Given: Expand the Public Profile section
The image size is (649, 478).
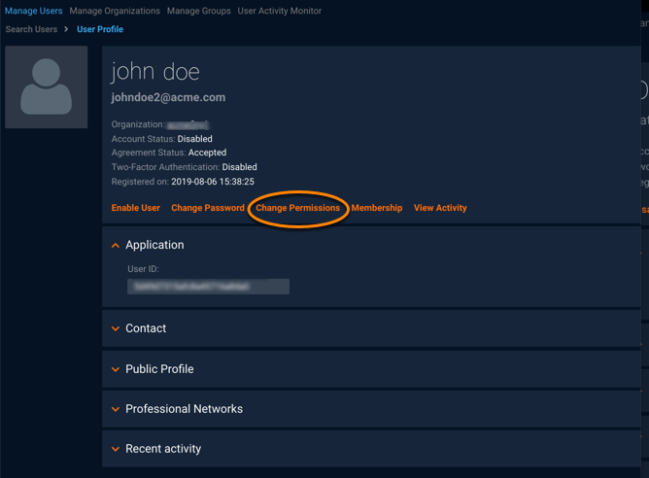Looking at the screenshot, I should point(159,369).
